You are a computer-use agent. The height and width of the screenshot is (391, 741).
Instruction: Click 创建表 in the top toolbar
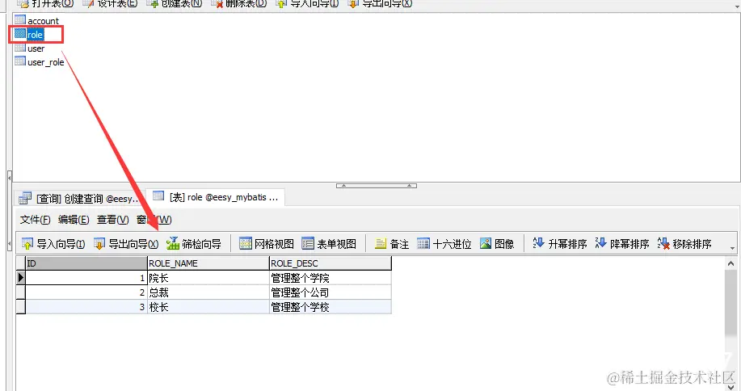coord(175,4)
